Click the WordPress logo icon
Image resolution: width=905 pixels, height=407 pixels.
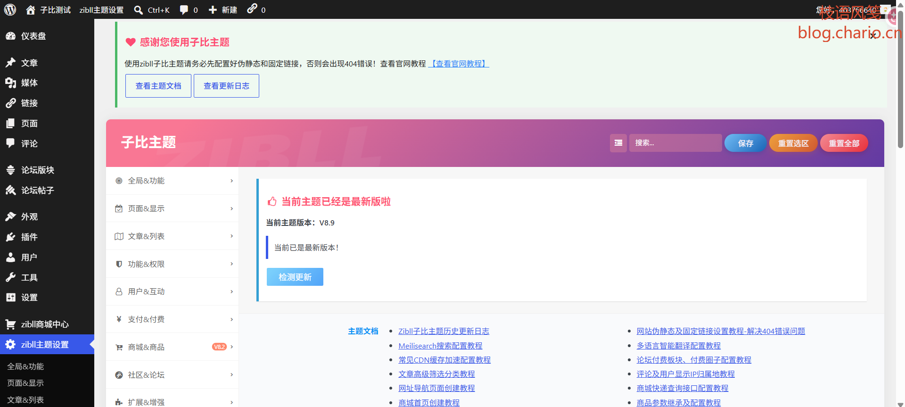pyautogui.click(x=10, y=9)
